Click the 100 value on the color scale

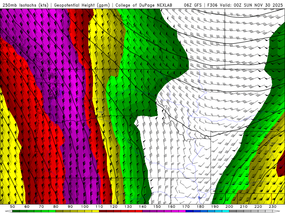[85, 207]
